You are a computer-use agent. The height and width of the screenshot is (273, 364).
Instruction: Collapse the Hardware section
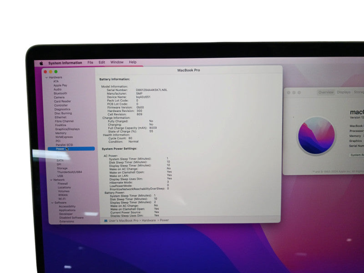pyautogui.click(x=46, y=77)
